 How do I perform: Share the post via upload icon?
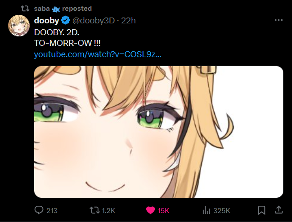pyautogui.click(x=279, y=210)
